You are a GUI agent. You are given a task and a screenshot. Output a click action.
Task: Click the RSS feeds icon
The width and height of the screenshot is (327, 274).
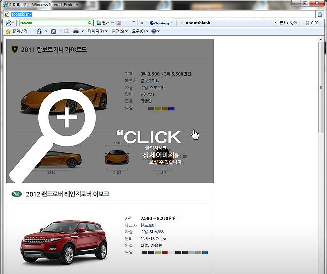tap(54, 31)
